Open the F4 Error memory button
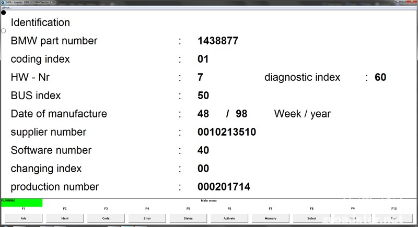Image resolution: width=418 pixels, height=227 pixels. tap(147, 218)
